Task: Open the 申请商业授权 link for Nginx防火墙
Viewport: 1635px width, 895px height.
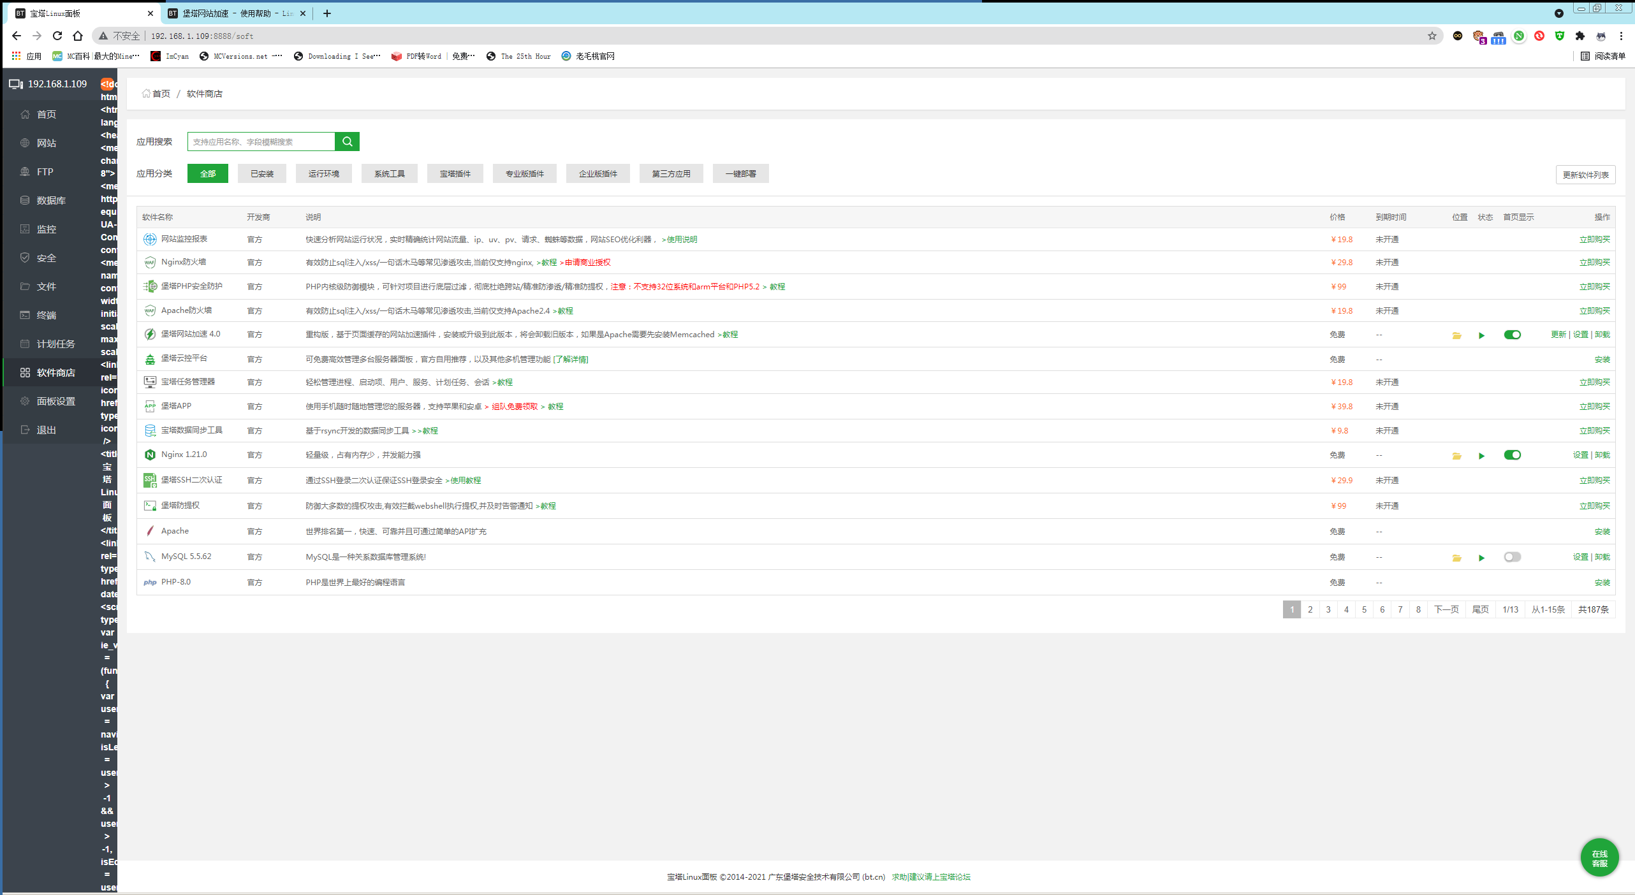Action: click(x=588, y=263)
